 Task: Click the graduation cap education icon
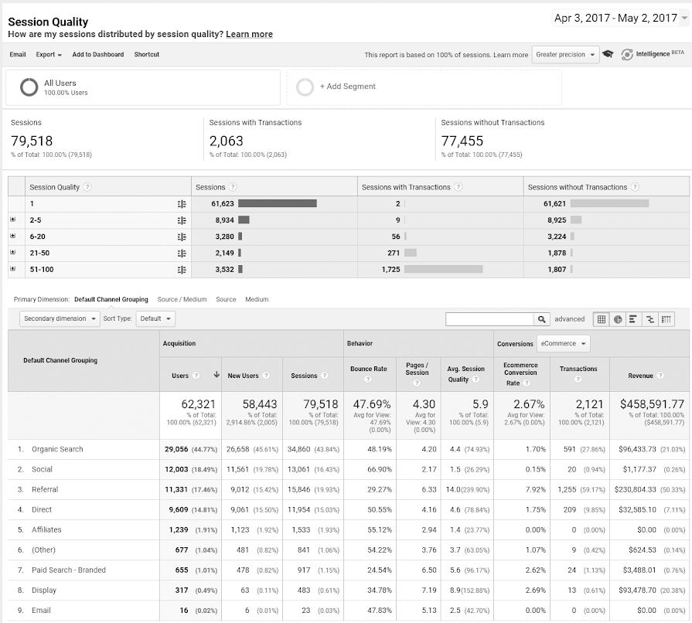(608, 54)
